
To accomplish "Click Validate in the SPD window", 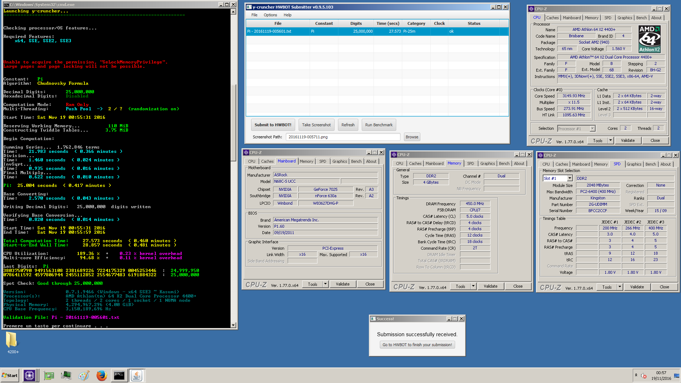I will [637, 287].
